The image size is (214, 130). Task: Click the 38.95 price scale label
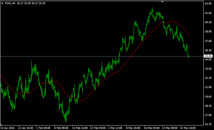pyautogui.click(x=208, y=32)
